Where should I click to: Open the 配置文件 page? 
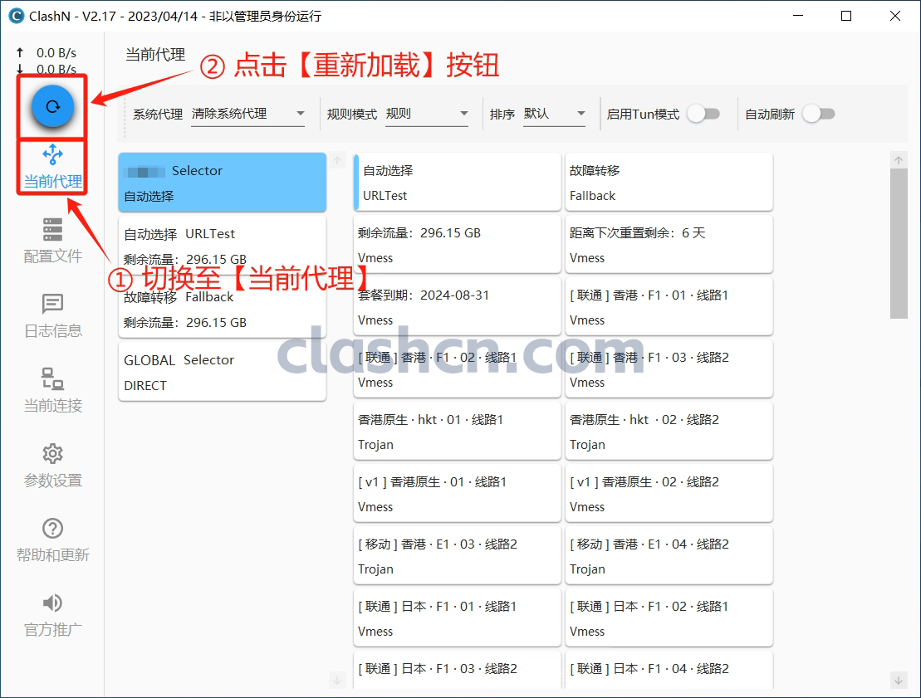pyautogui.click(x=53, y=241)
